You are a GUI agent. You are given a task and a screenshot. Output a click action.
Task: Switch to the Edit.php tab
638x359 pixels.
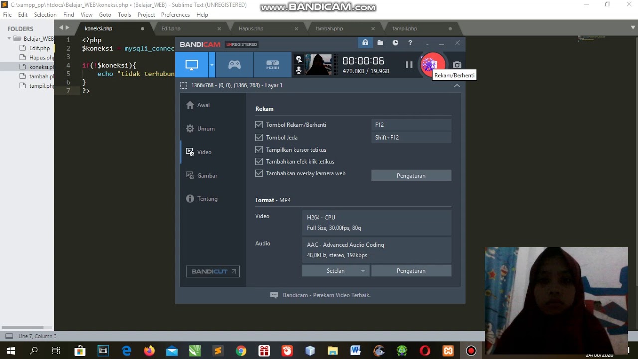pyautogui.click(x=171, y=29)
